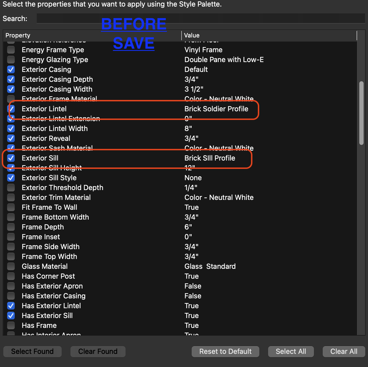Check the Energy Frame Type checkbox
The width and height of the screenshot is (368, 367).
click(11, 50)
